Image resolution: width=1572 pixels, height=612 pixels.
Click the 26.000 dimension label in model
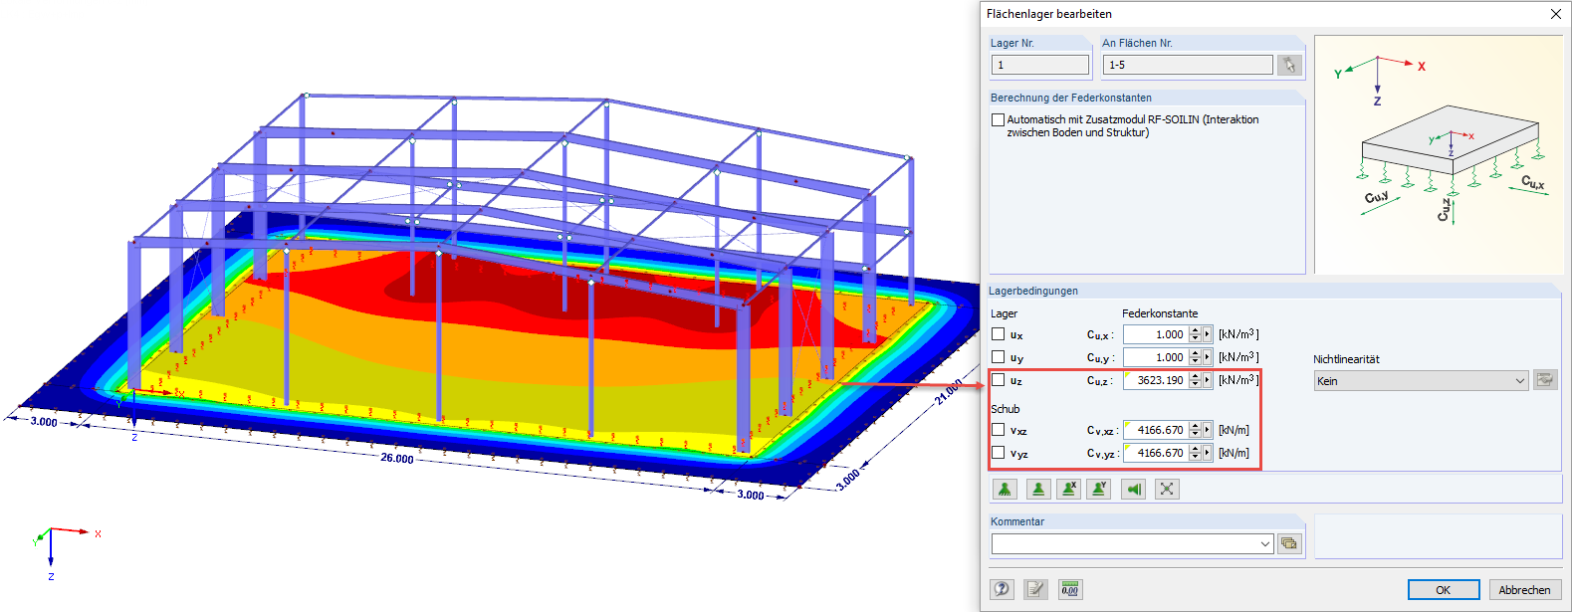pos(397,459)
